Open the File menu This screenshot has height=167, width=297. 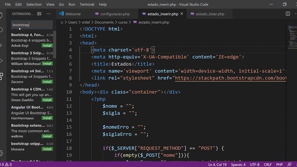tap(8, 4)
